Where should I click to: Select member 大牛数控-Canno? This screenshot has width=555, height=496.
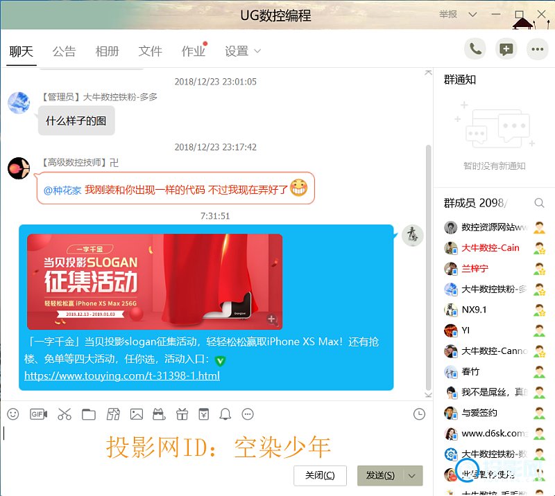pos(495,351)
